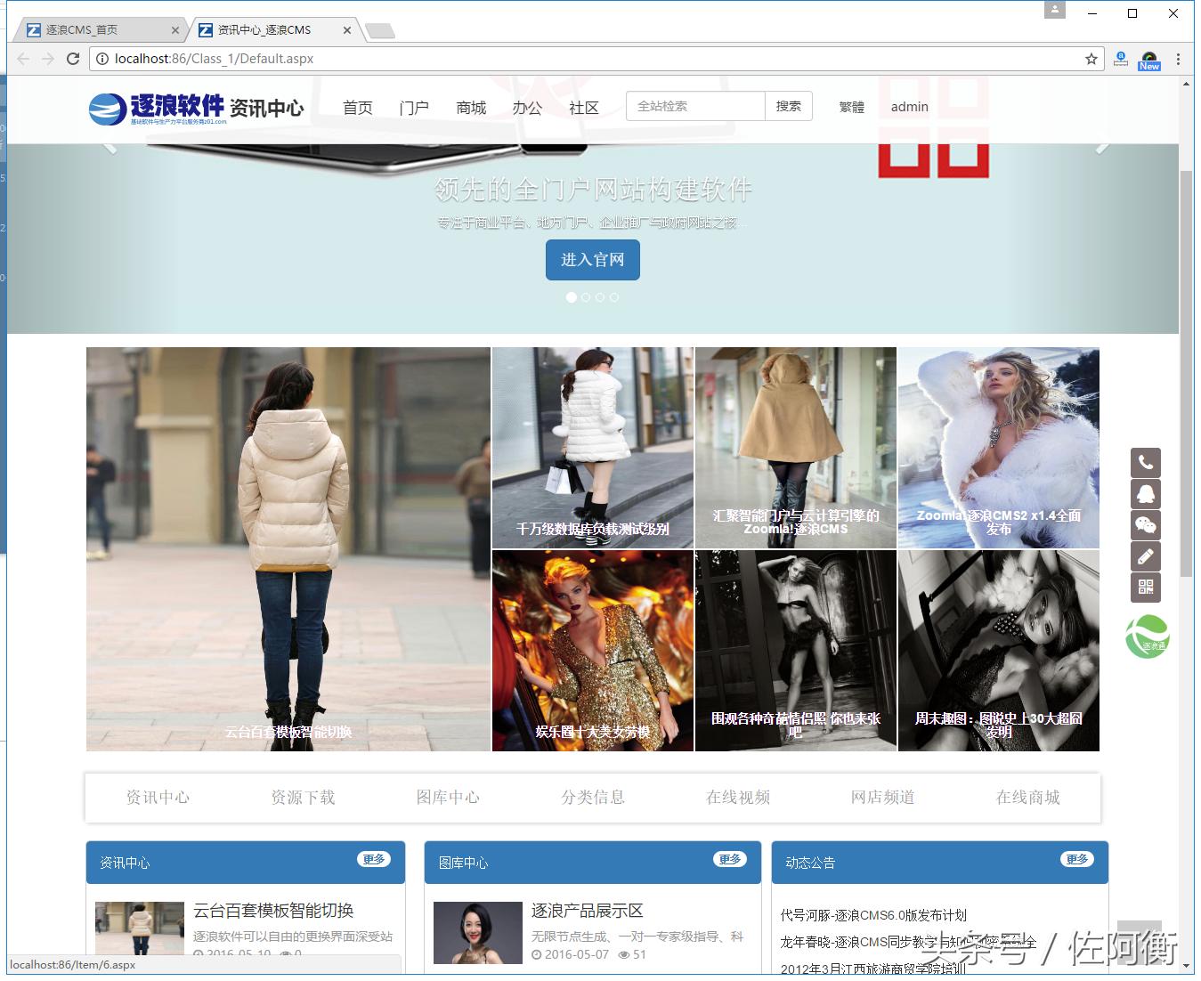Open the 首页 navigation item
This screenshot has height=981, width=1201.
tap(358, 108)
